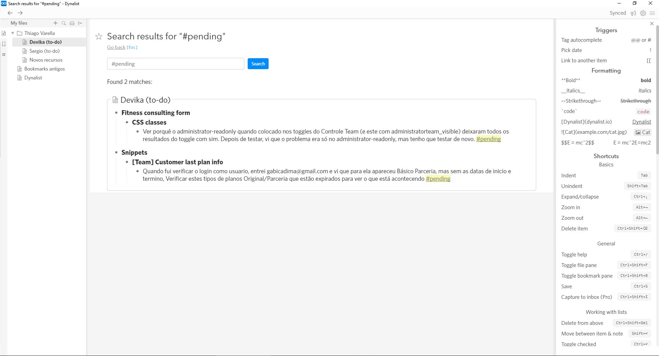Viewport: 659px width, 356px height.
Task: Click the Synced status text
Action: pos(618,13)
